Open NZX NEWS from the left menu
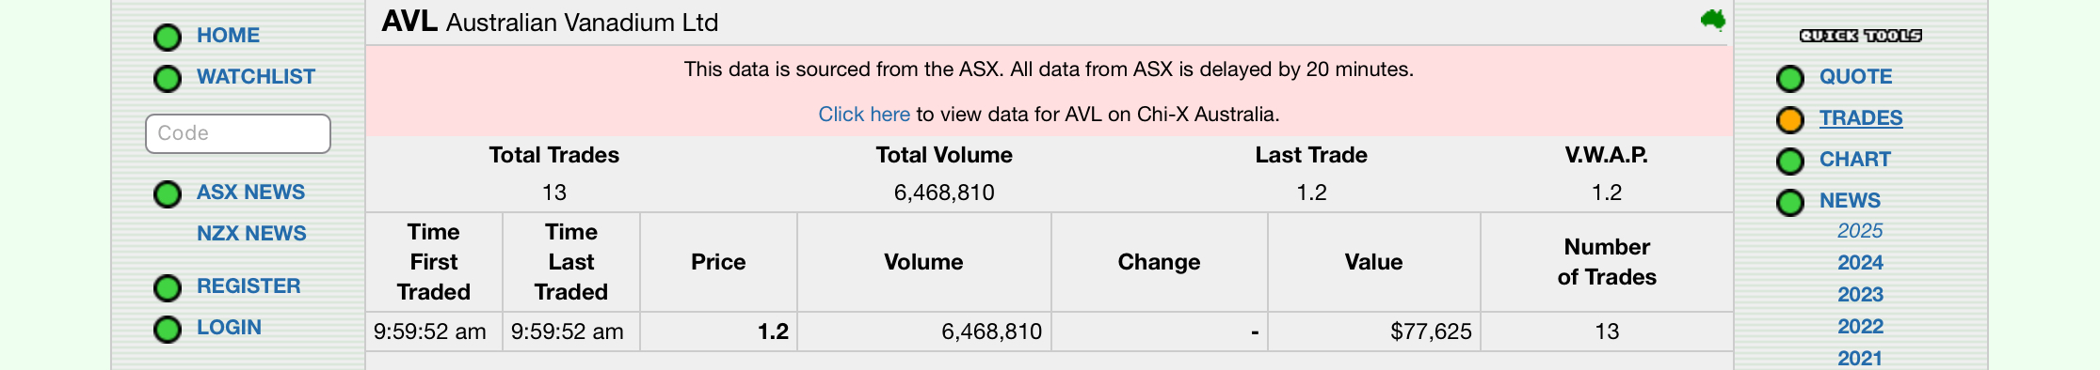The height and width of the screenshot is (370, 2100). [251, 234]
